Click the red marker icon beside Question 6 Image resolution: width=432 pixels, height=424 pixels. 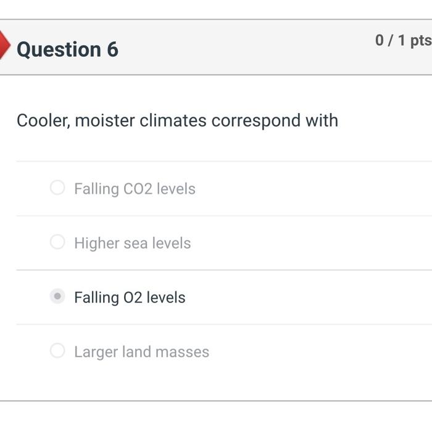click(x=4, y=46)
